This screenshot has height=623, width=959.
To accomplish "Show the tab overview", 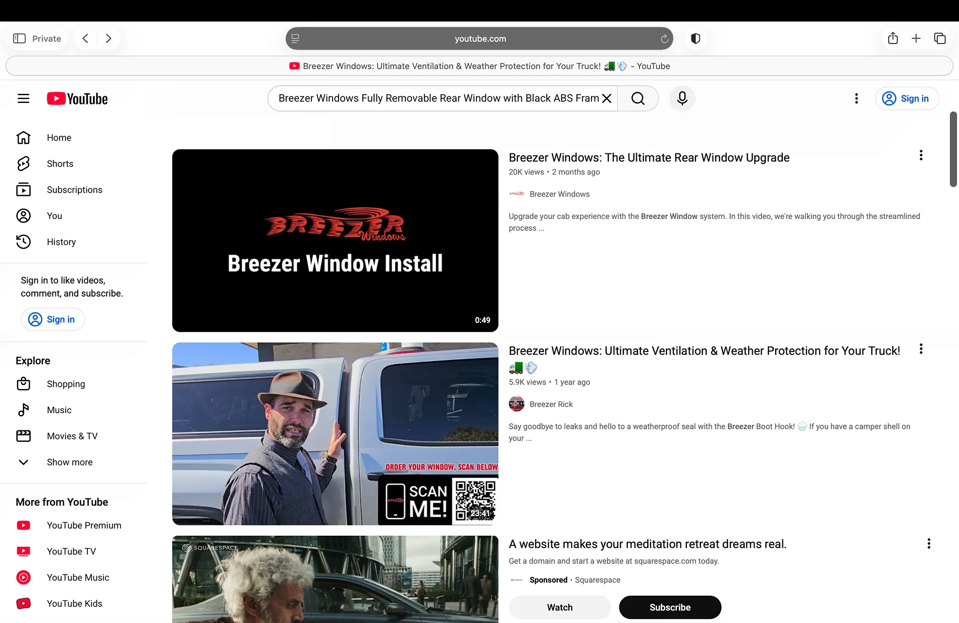I will click(x=940, y=38).
